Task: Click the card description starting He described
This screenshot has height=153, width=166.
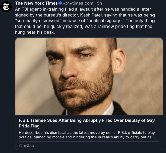Action: 87,135
